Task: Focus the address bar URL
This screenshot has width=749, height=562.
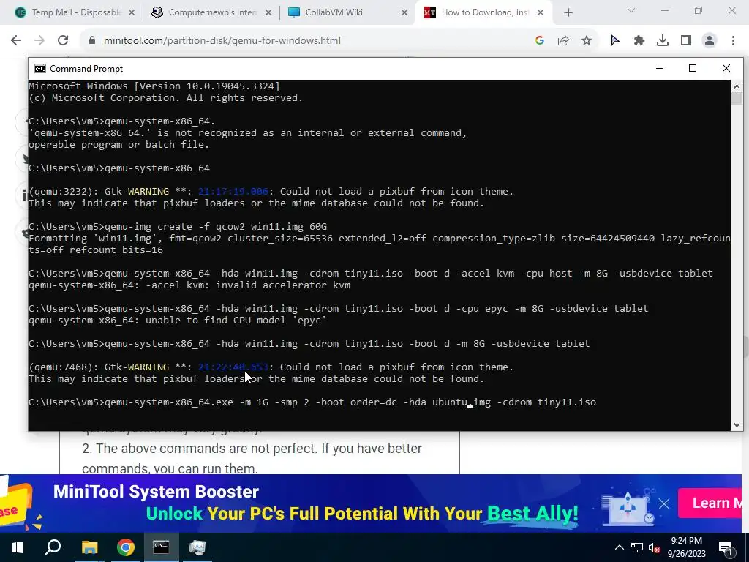Action: (222, 41)
